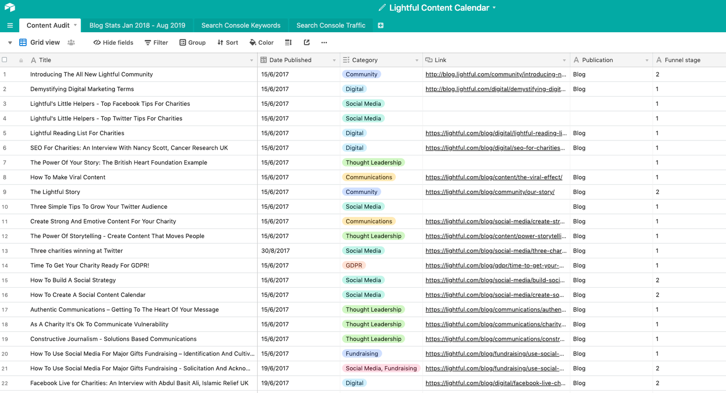
Task: Select the funnel stage value for The Lightful Story
Action: (x=657, y=192)
